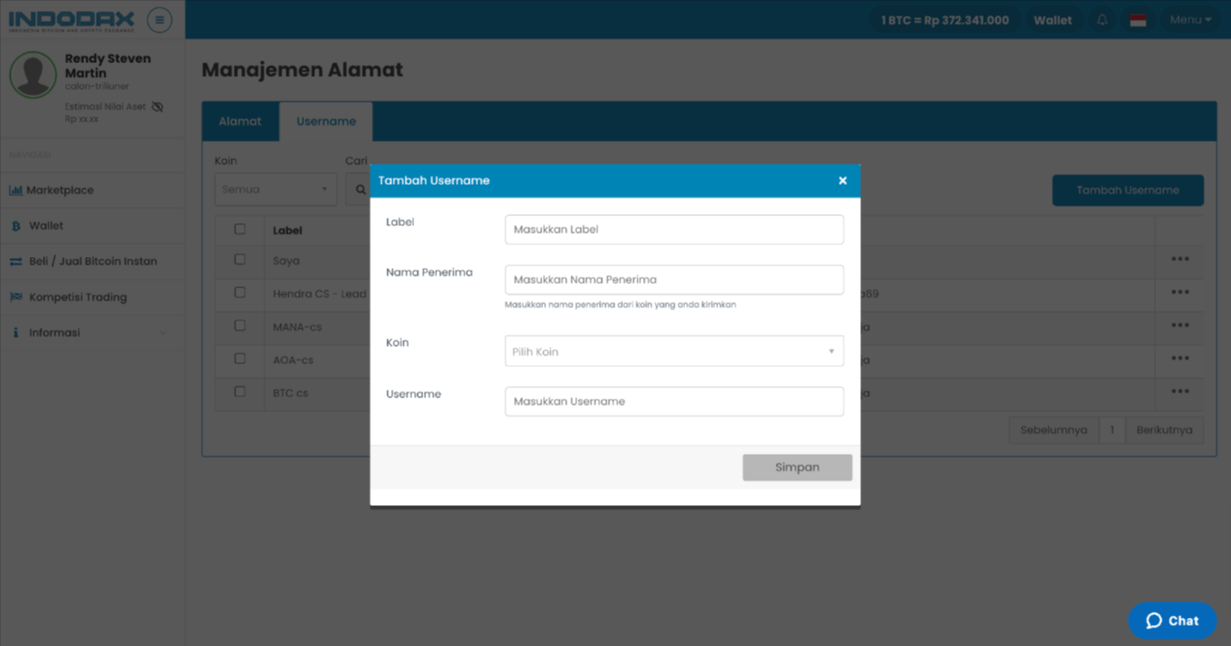Switch to the Alamat tab
This screenshot has width=1231, height=646.
tap(240, 121)
